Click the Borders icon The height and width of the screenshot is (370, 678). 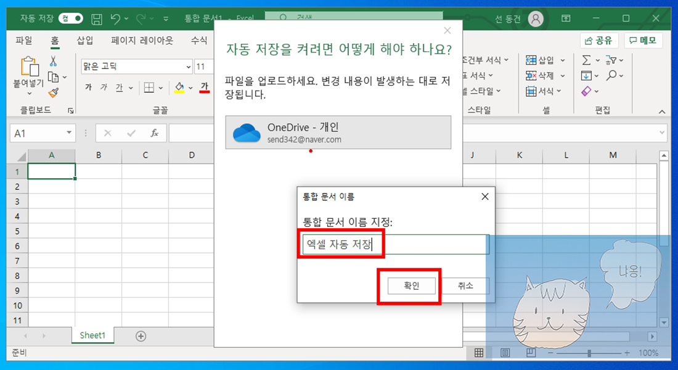(149, 88)
